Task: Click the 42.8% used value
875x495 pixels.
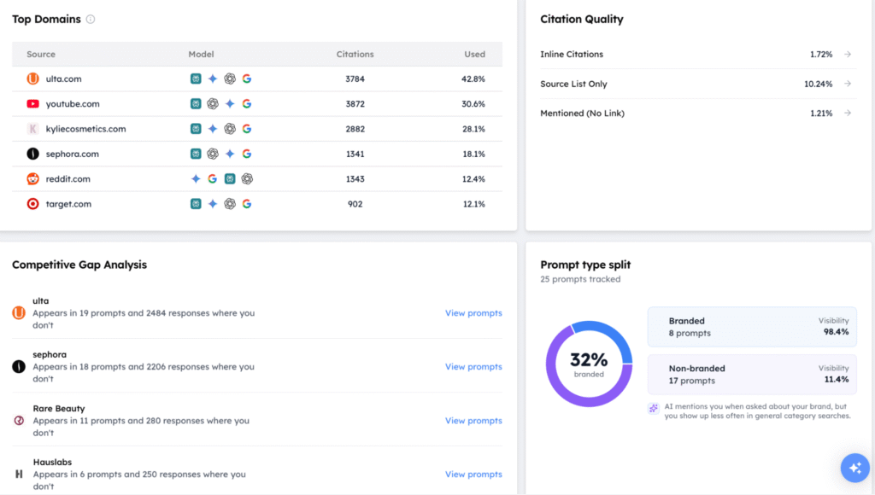Action: (x=473, y=79)
